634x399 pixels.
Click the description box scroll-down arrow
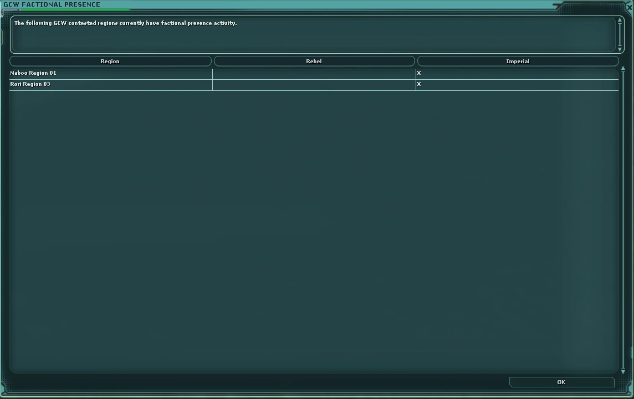tap(620, 49)
